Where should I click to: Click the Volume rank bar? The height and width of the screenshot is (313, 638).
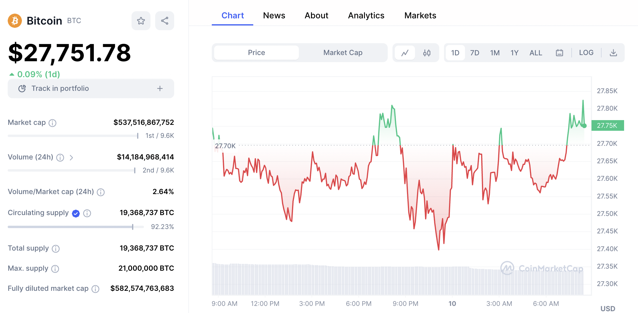coord(72,170)
